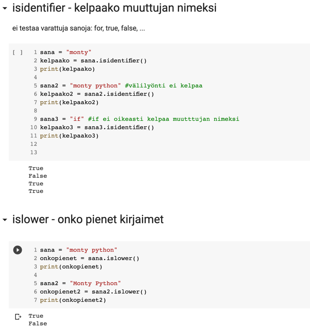Click the onkopienet = sana.islower() line
The image size is (310, 333).
click(x=90, y=258)
